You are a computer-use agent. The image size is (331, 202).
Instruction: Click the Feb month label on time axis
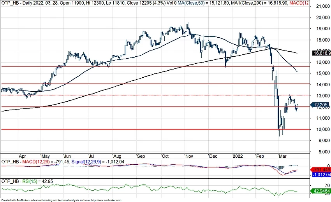tap(260, 156)
